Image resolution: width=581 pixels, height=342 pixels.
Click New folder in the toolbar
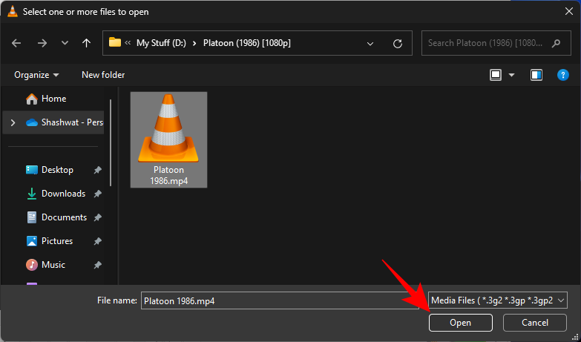(x=103, y=75)
